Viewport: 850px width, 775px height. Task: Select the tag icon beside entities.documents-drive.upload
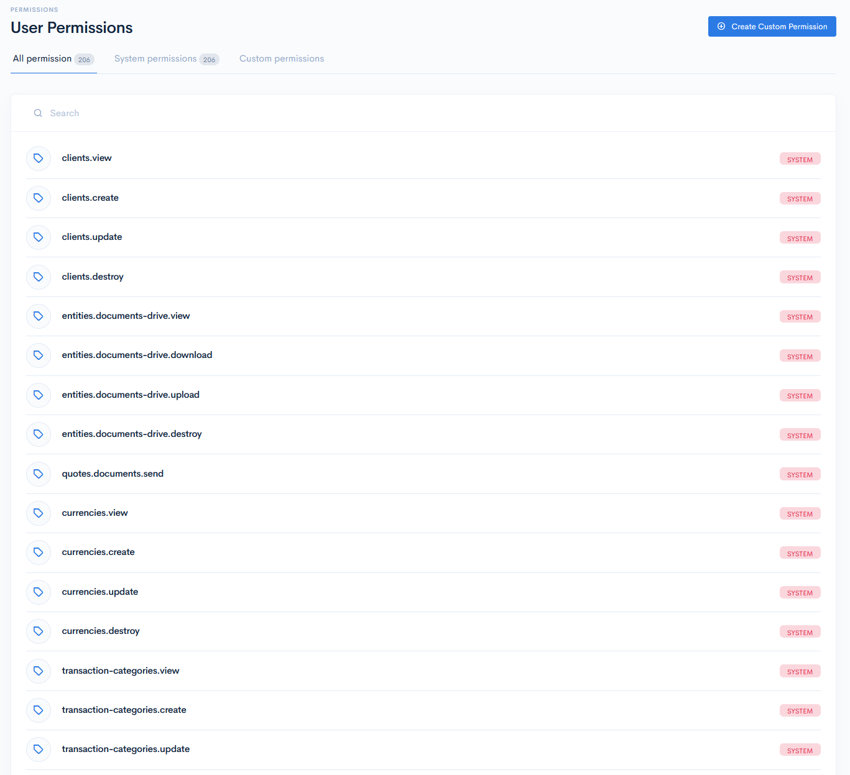click(x=39, y=395)
